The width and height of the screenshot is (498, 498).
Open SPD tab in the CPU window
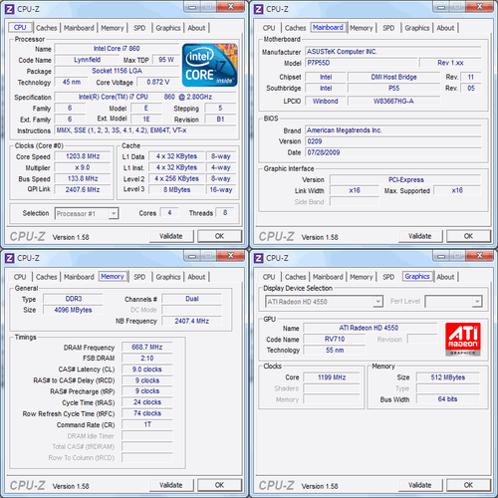click(x=139, y=28)
